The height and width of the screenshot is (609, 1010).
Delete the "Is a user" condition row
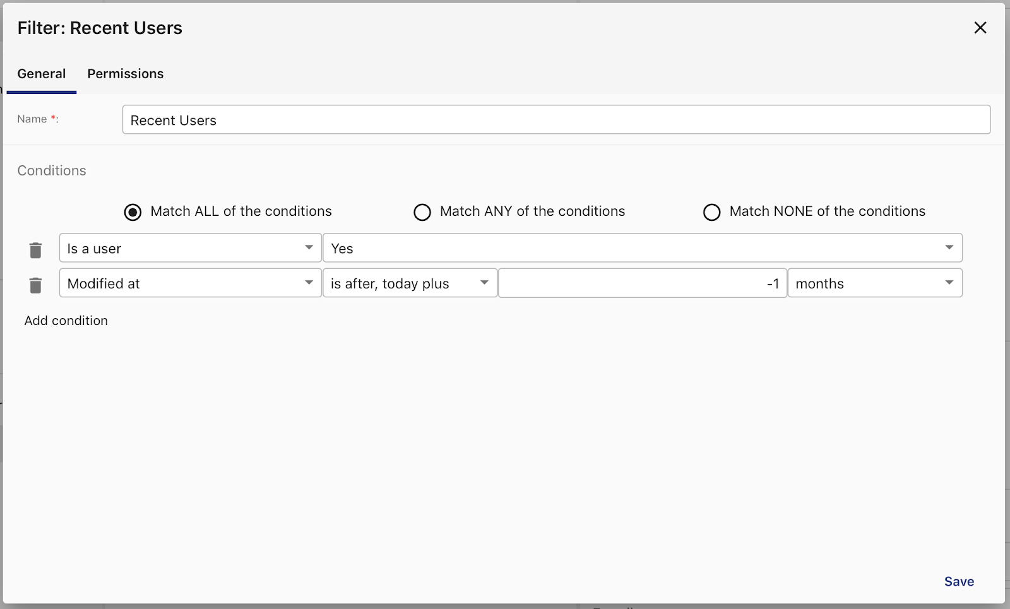35,251
